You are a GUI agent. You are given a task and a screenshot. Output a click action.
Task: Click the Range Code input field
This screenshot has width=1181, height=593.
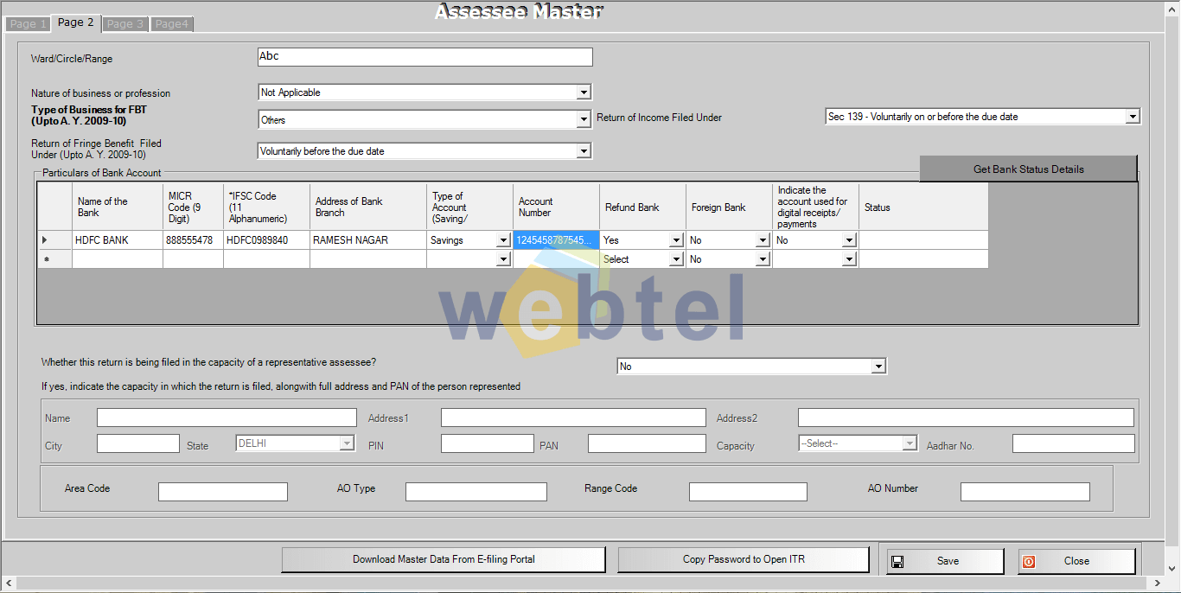[x=748, y=492]
